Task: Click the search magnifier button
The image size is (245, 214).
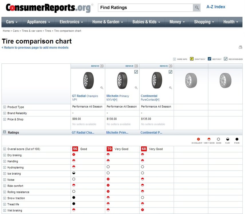Action: [197, 8]
